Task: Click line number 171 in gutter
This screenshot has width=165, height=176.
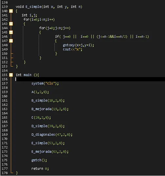Action: click(5, 143)
